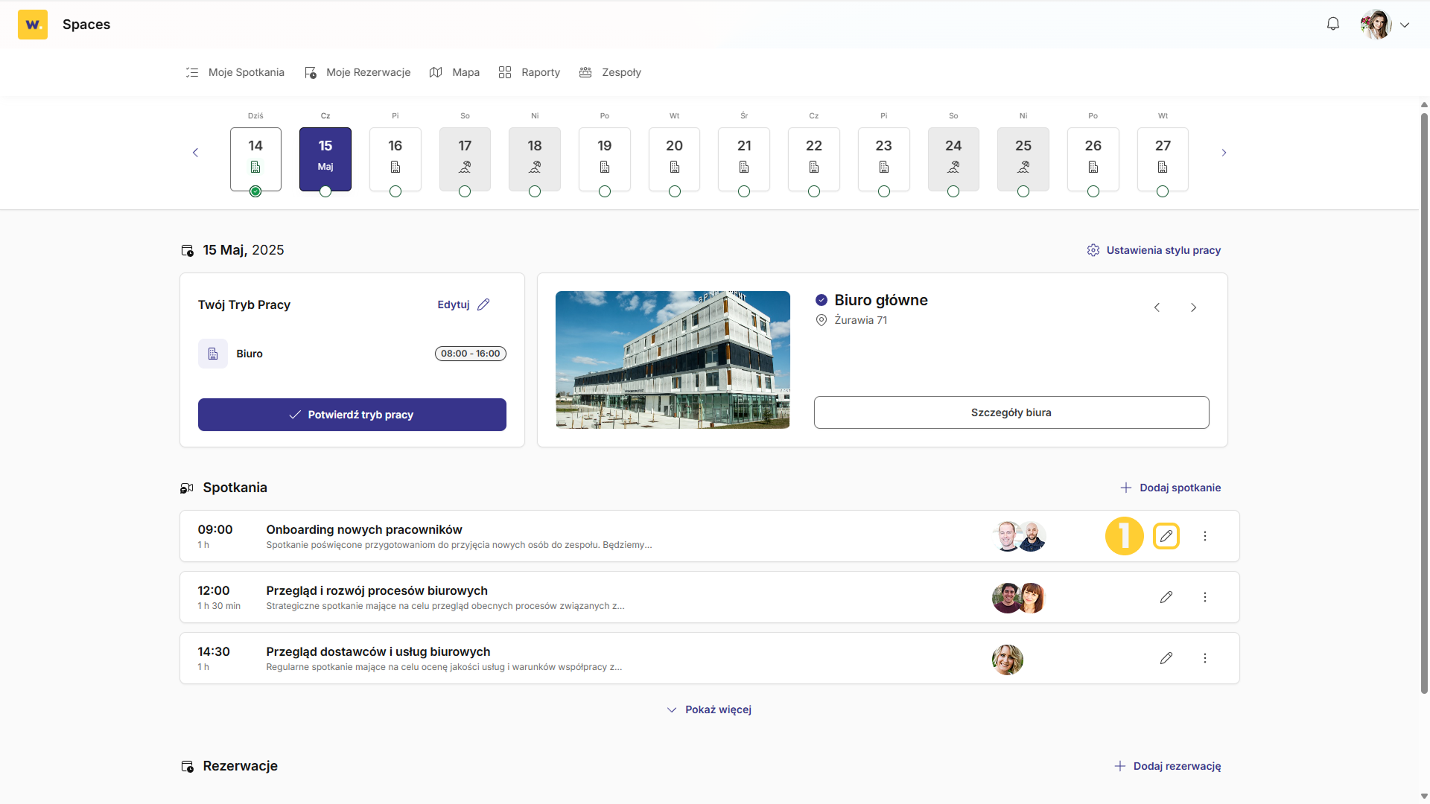Click Dodaj rezerwację link
Image resolution: width=1430 pixels, height=804 pixels.
pyautogui.click(x=1168, y=766)
